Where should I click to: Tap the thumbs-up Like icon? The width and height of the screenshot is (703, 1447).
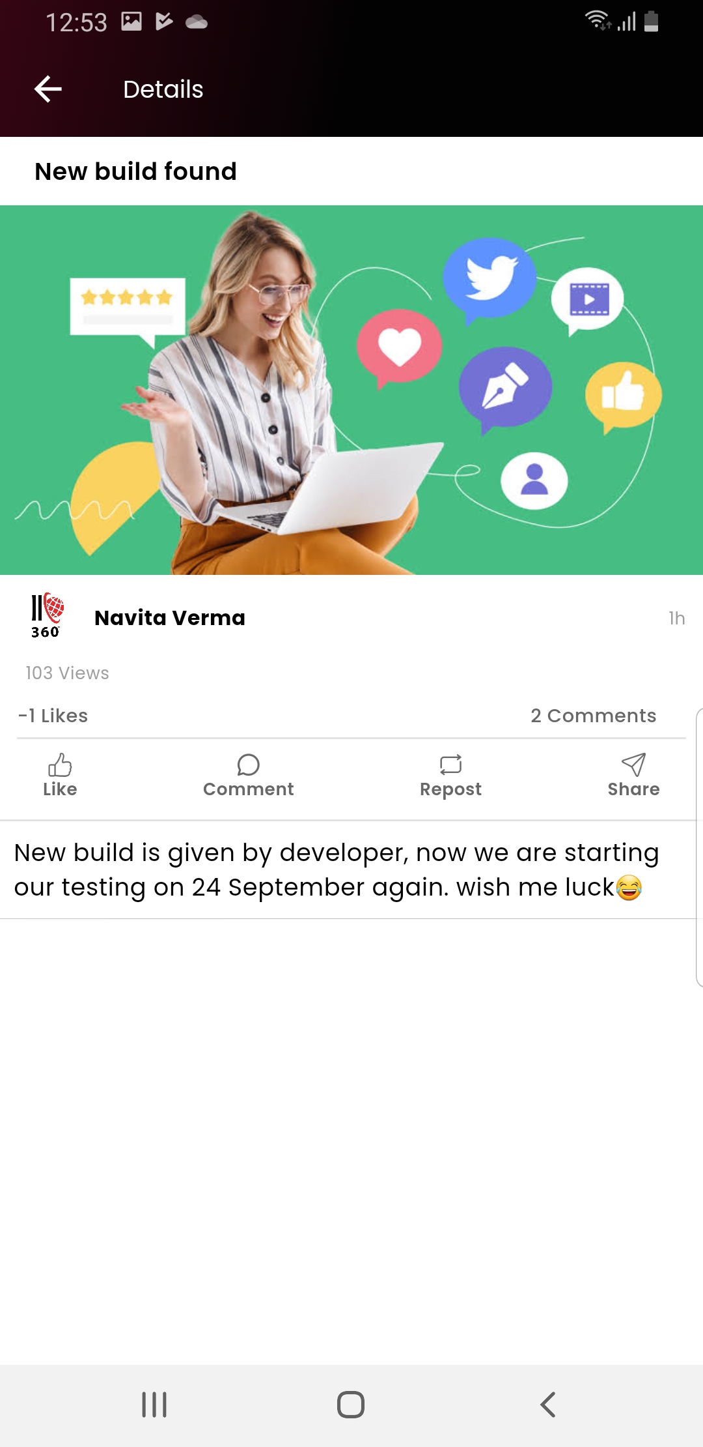point(60,765)
